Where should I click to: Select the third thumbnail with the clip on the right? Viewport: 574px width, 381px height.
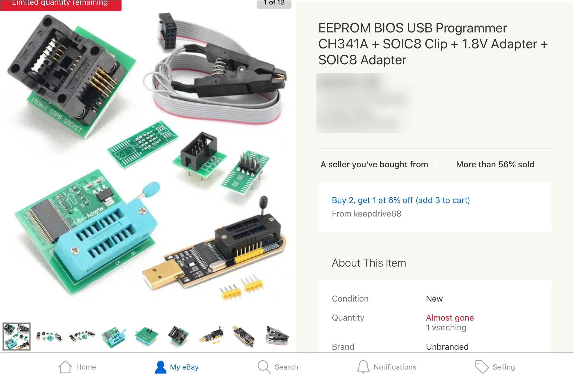[x=81, y=336]
